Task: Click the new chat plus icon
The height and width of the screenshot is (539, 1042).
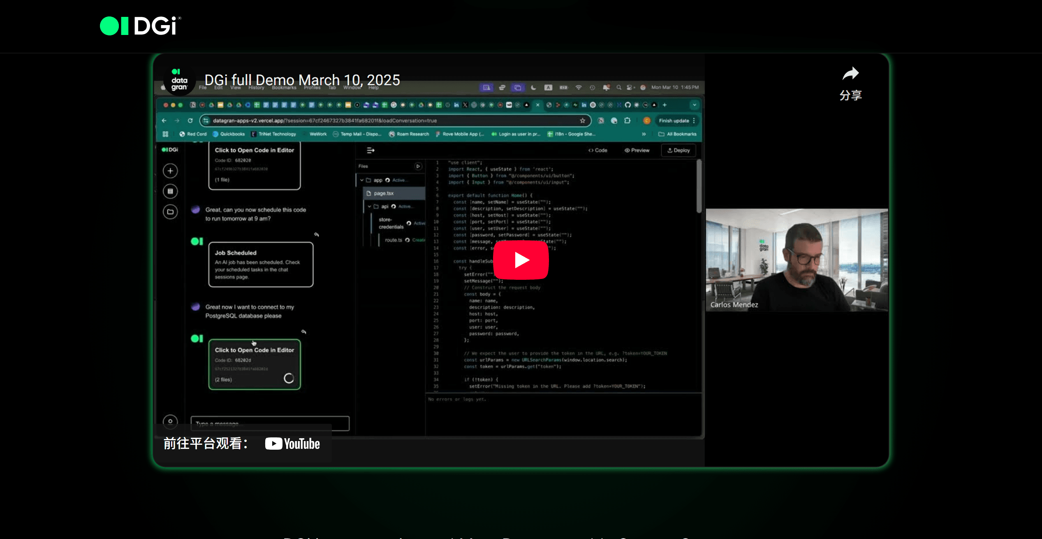Action: (x=170, y=171)
